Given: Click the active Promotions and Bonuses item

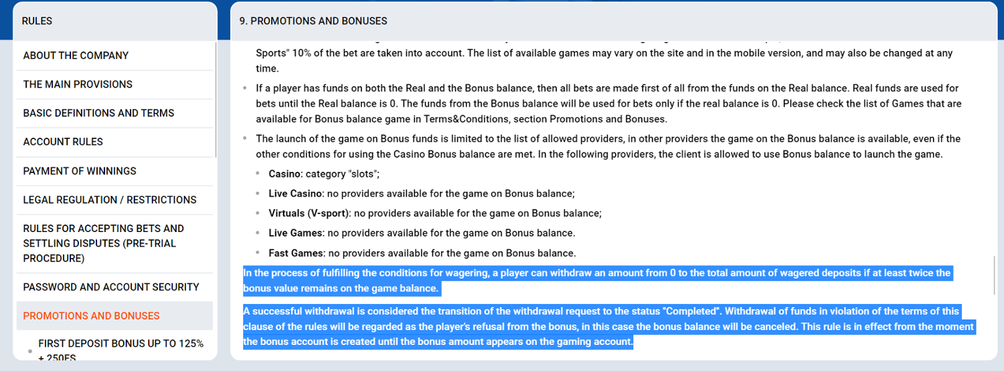Looking at the screenshot, I should point(91,316).
